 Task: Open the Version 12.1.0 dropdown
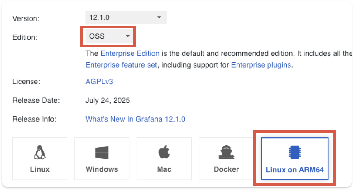(x=126, y=17)
